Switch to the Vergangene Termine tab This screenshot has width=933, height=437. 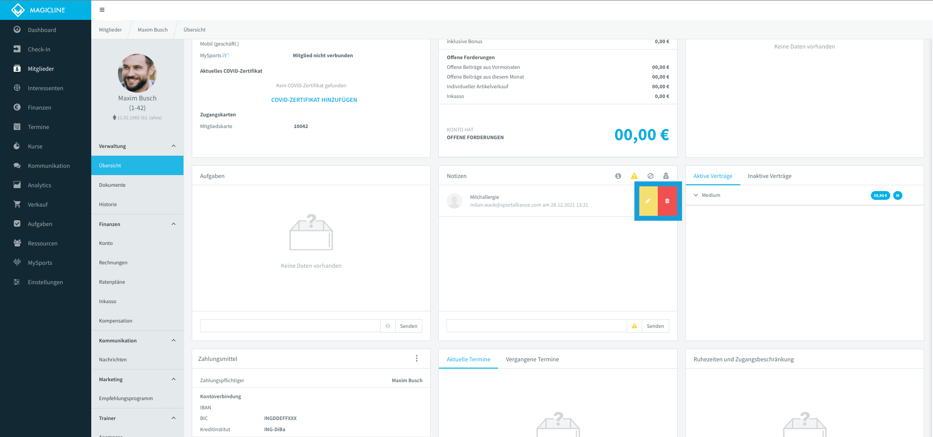click(x=532, y=359)
